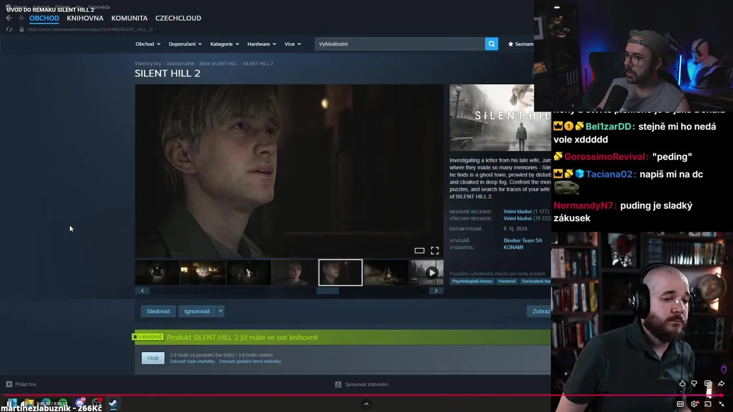The width and height of the screenshot is (733, 412).
Task: Open the Obchod store dropdown menu
Action: [x=148, y=44]
